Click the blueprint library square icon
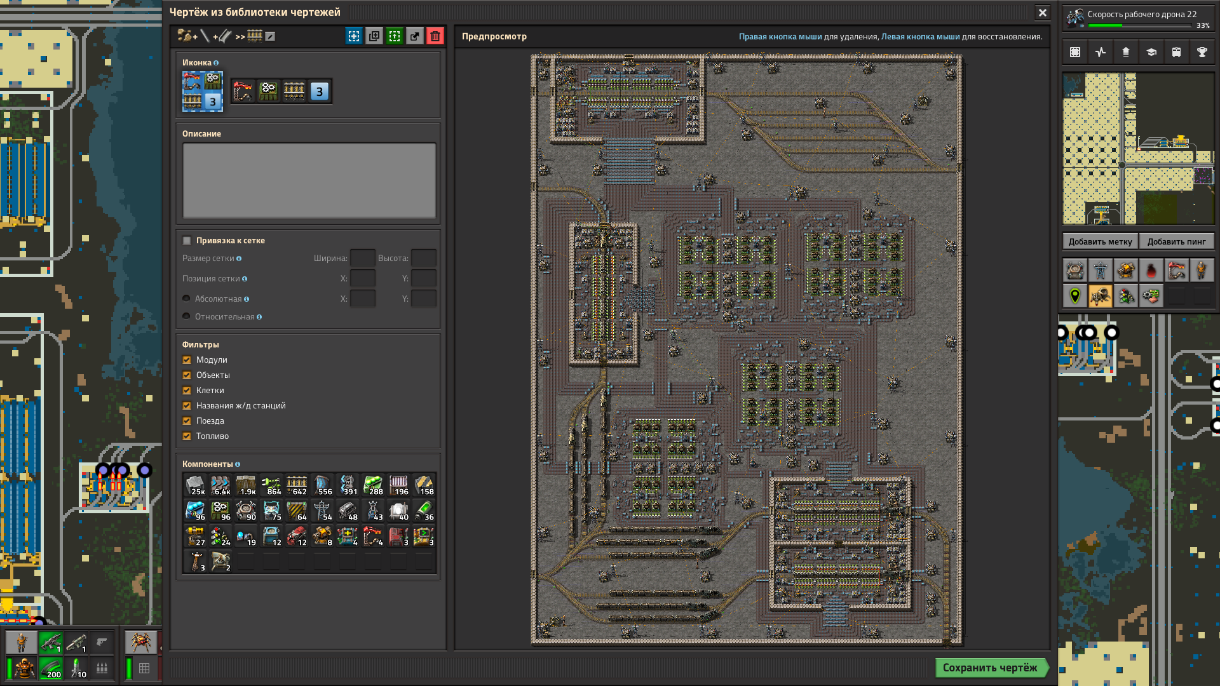Image resolution: width=1220 pixels, height=686 pixels. point(1075,52)
